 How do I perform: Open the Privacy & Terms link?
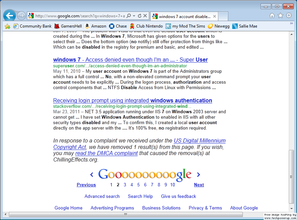[x=205, y=208]
